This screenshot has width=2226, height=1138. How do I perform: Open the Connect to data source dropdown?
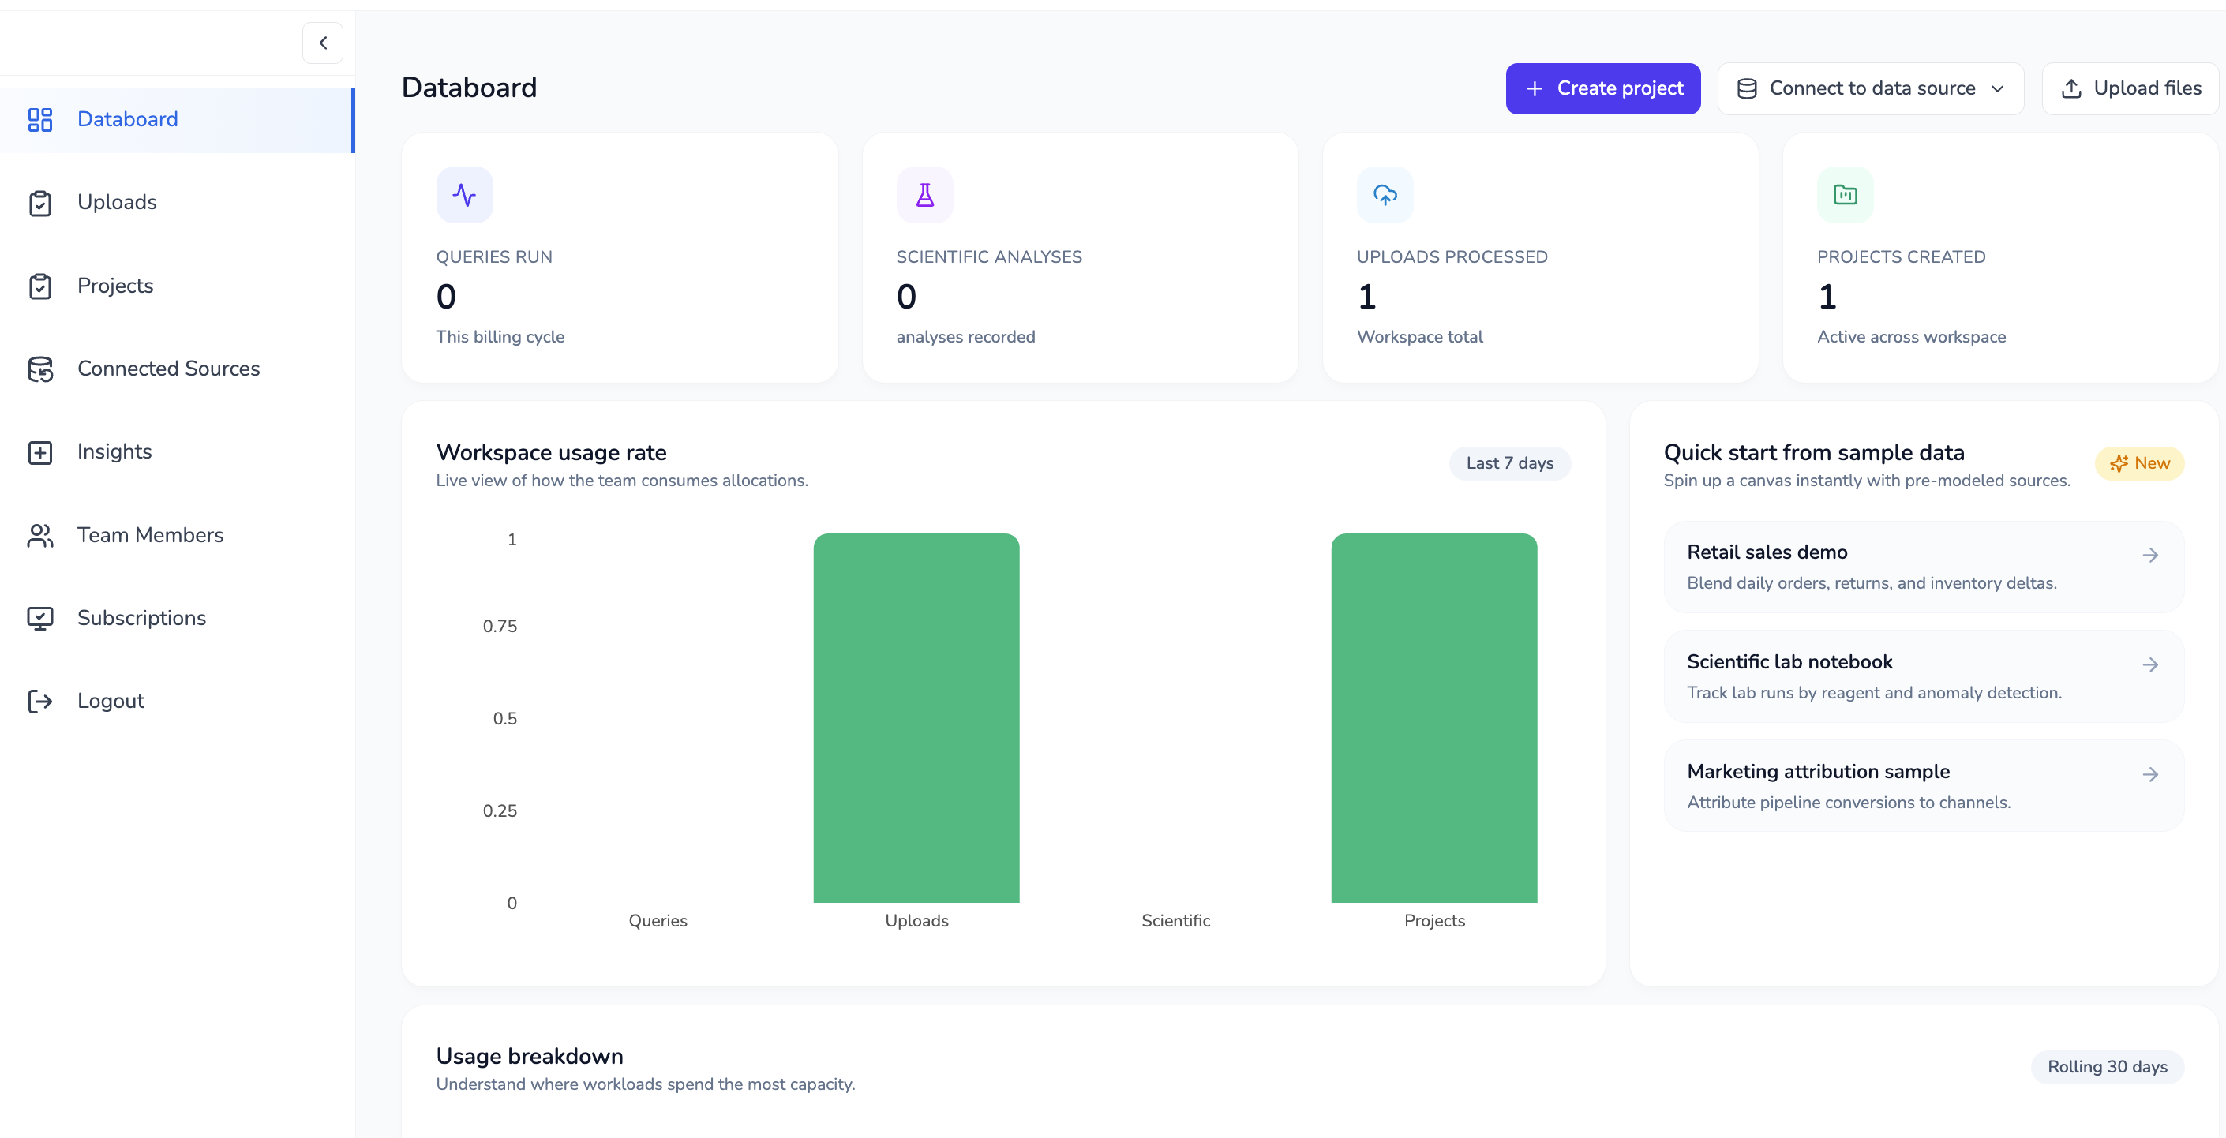(x=1870, y=88)
